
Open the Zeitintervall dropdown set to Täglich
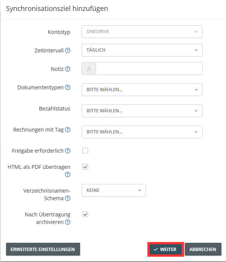[x=142, y=50]
